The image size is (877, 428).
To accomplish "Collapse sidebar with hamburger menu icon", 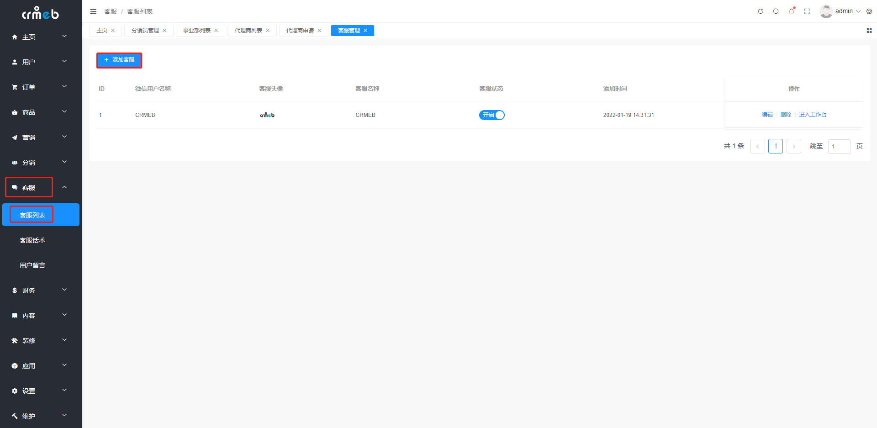I will tap(93, 11).
